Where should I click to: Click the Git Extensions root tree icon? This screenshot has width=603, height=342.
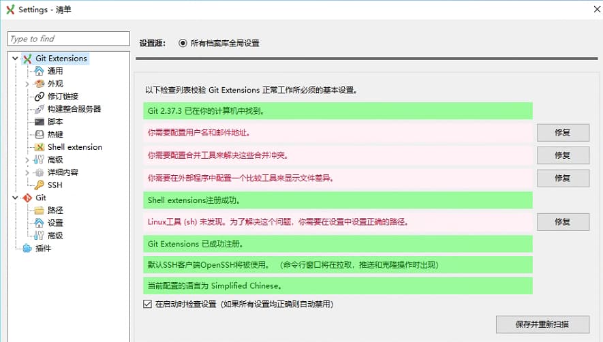(x=27, y=59)
